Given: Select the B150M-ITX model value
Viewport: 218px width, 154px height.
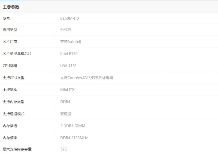Looking at the screenshot, I should click(x=70, y=18).
